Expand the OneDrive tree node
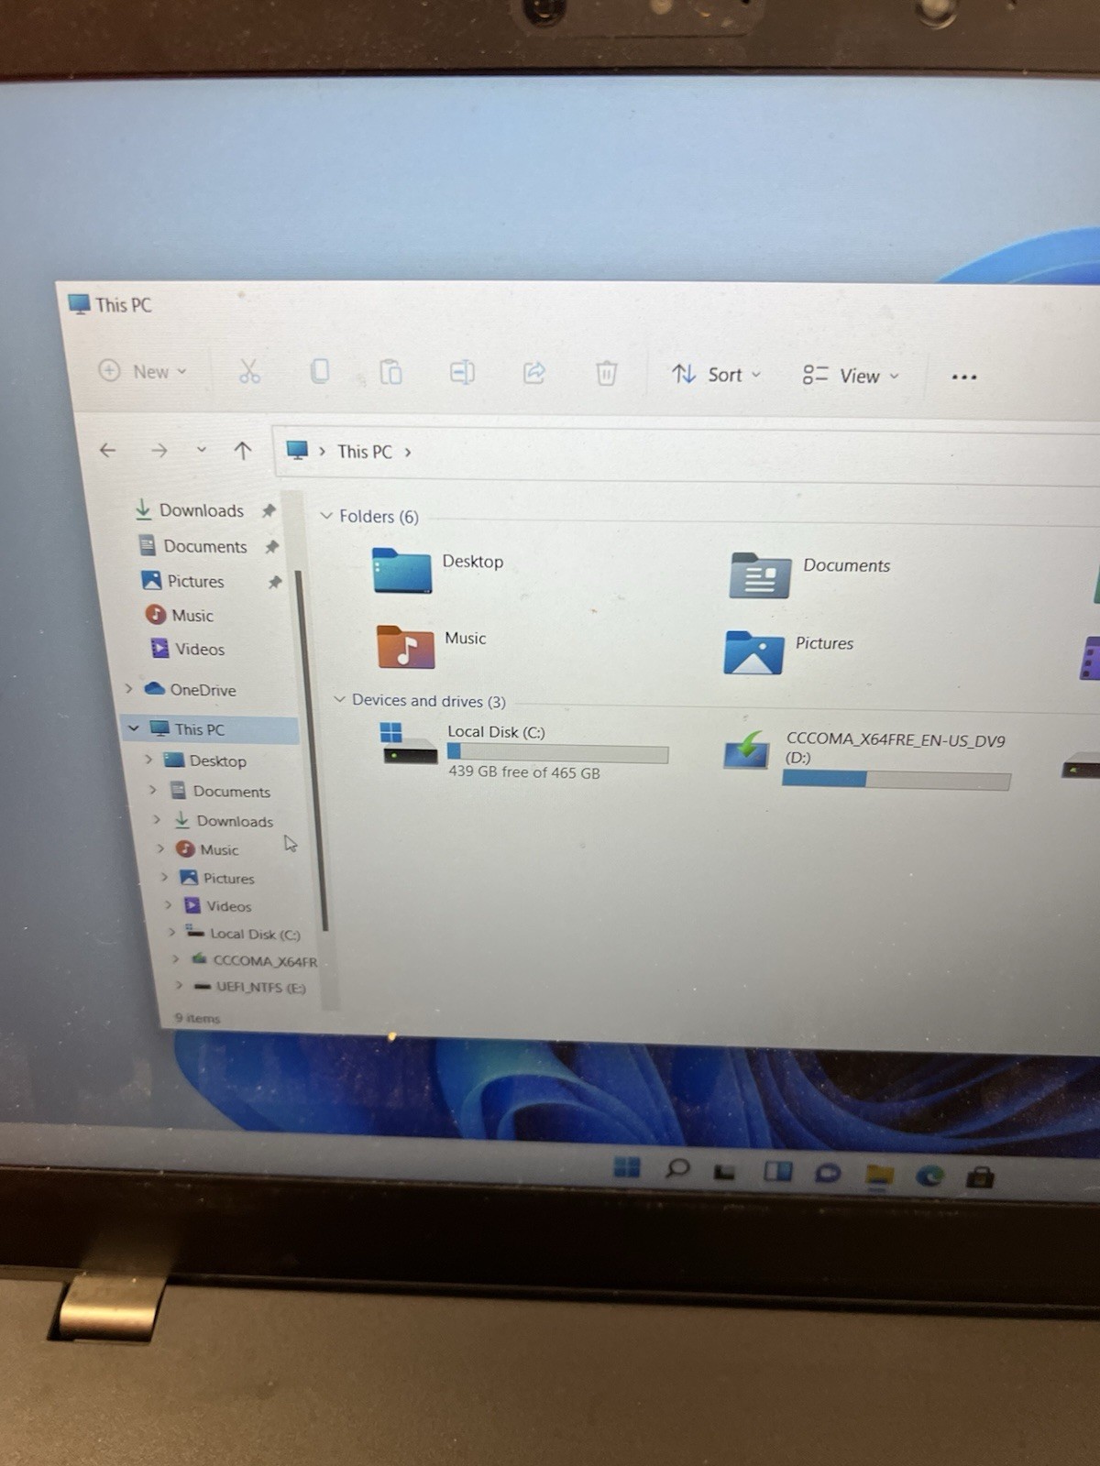 (128, 688)
